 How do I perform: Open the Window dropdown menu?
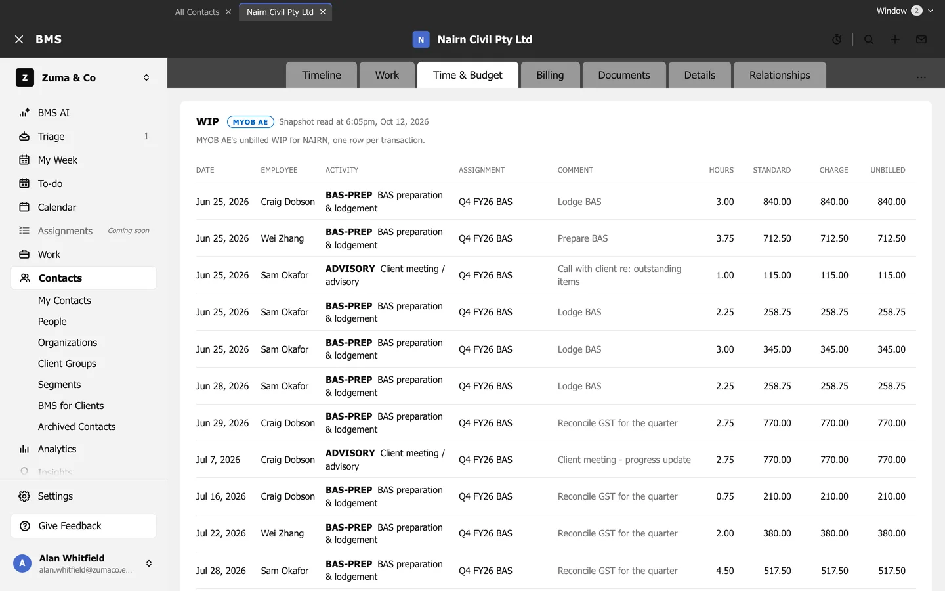(905, 11)
